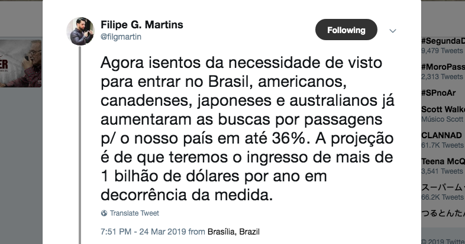Click the Teena McQ trending topic

click(x=443, y=161)
